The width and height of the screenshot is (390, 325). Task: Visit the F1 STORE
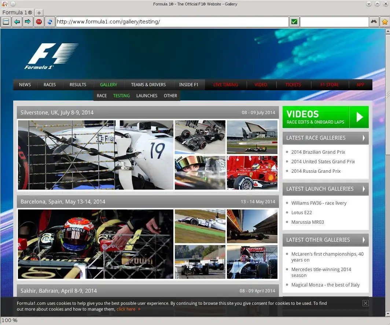coord(330,85)
